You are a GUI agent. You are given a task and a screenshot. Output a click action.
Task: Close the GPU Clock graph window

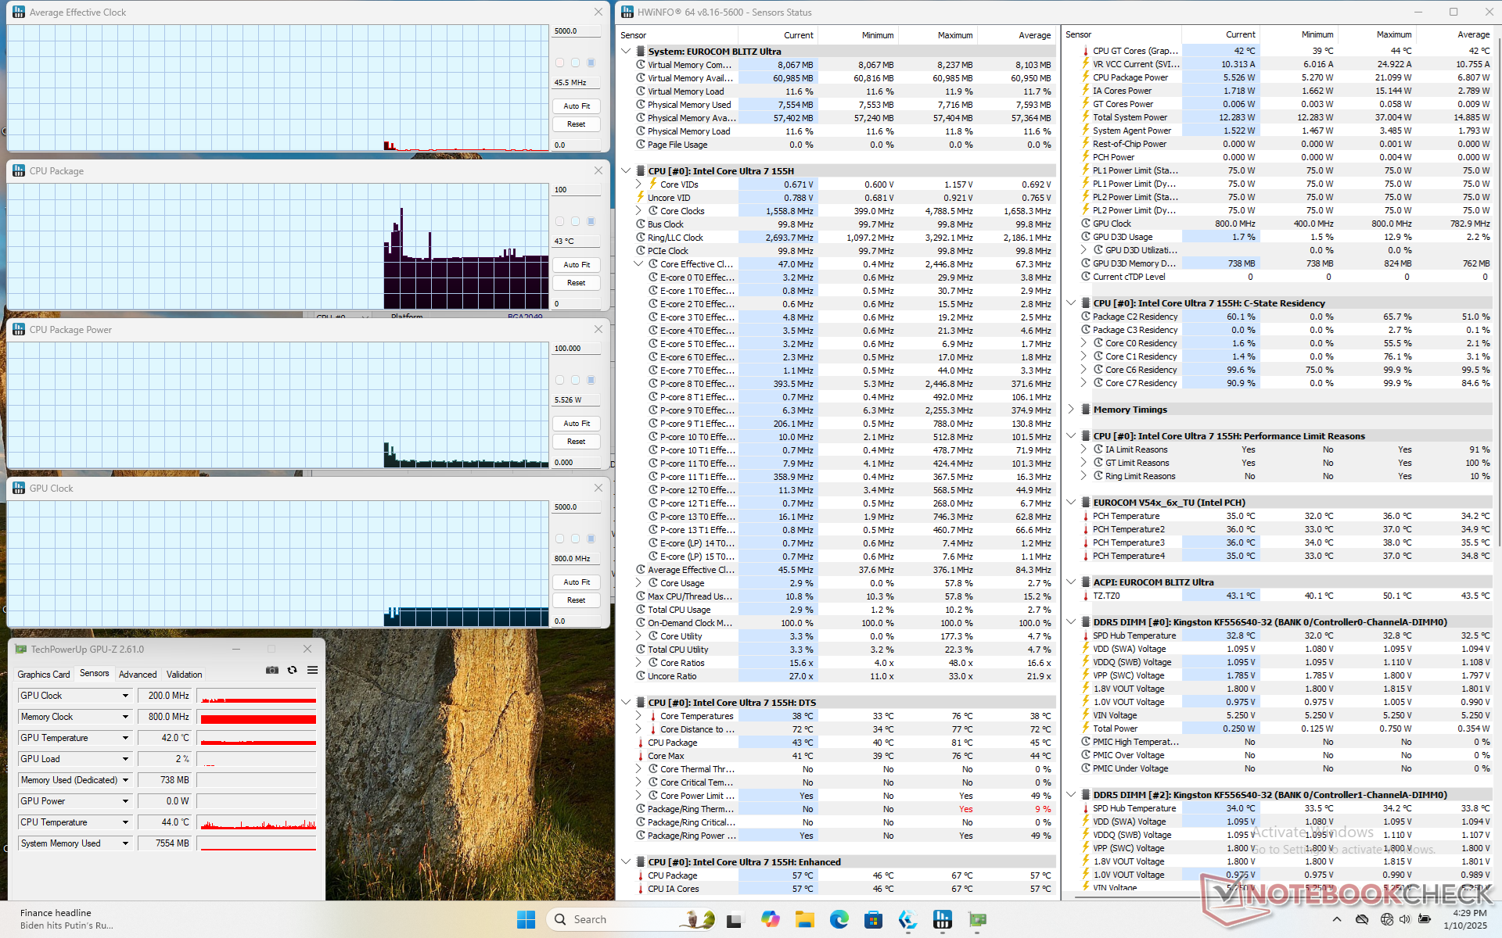point(598,488)
